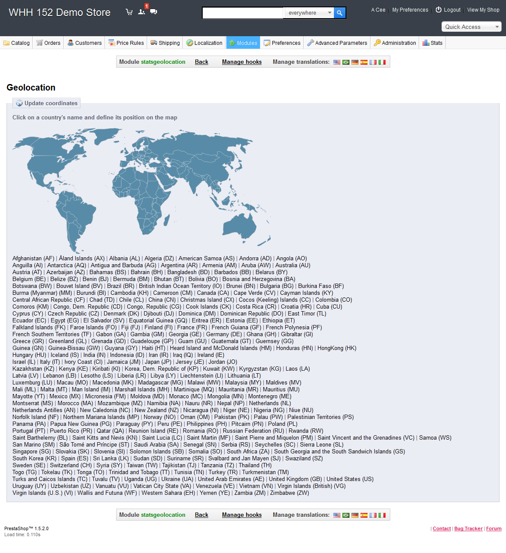This screenshot has width=506, height=553.
Task: Click the magnifier search button
Action: (x=339, y=13)
